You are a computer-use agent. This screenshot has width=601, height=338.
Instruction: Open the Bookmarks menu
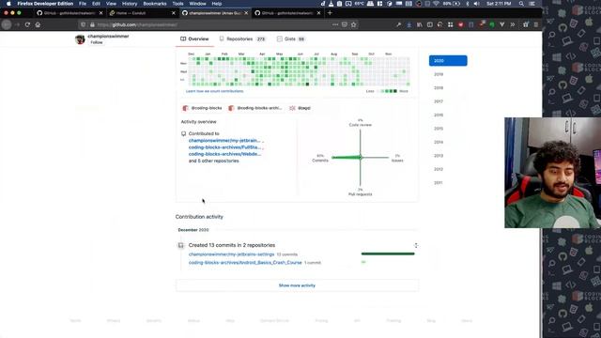154,4
